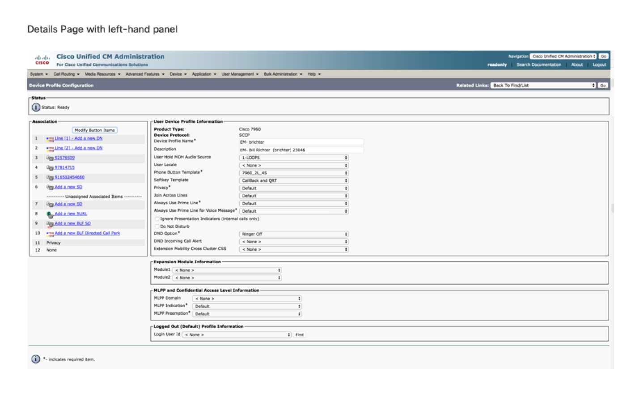Open the System menu

click(x=39, y=74)
